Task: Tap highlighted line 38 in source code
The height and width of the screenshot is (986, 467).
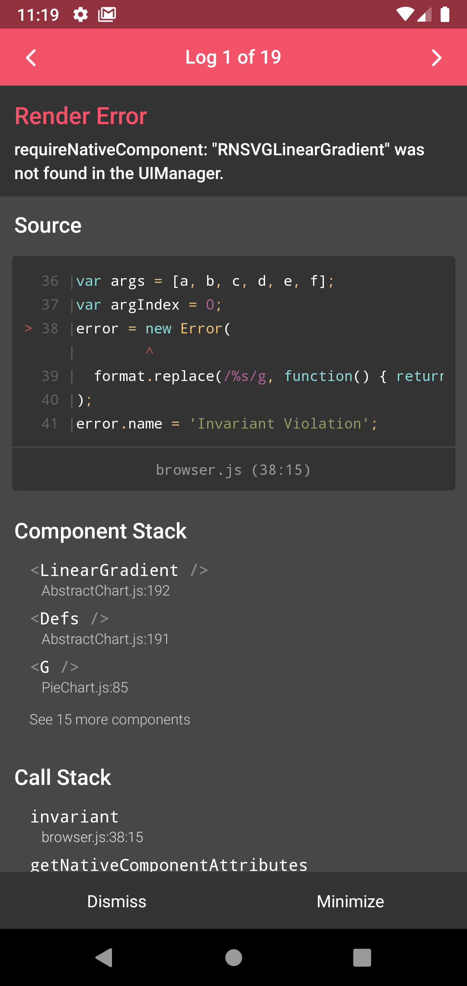Action: [233, 329]
